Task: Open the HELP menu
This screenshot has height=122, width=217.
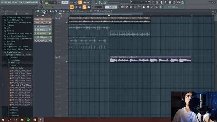Action: pos(36,2)
